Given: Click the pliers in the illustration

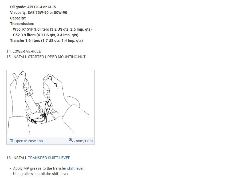Looking at the screenshot, I should coord(47,104).
